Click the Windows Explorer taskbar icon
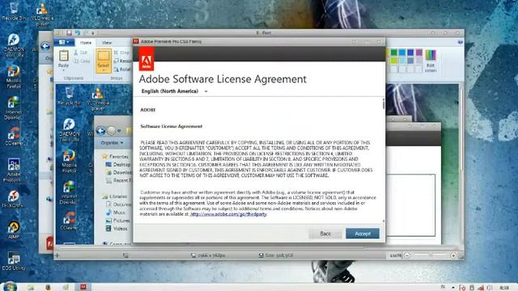The image size is (518, 291). click(31, 288)
